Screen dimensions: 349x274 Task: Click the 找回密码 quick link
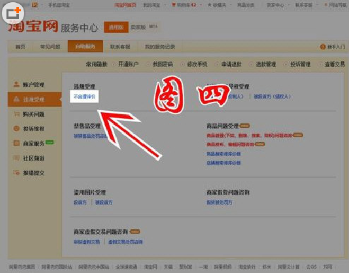[163, 64]
